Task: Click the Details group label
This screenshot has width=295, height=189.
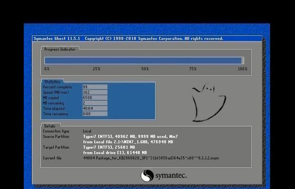Action: (x=50, y=126)
